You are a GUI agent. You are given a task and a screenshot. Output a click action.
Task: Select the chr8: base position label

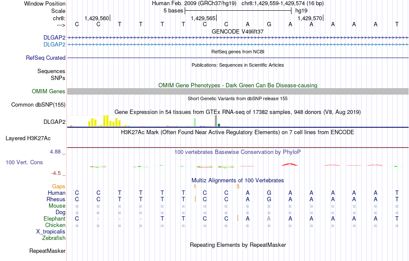59,18
